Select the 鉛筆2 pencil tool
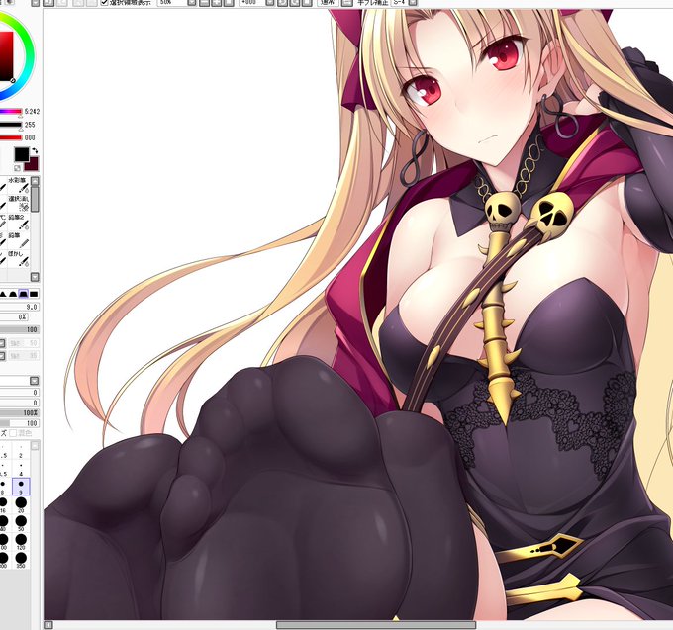 19,223
